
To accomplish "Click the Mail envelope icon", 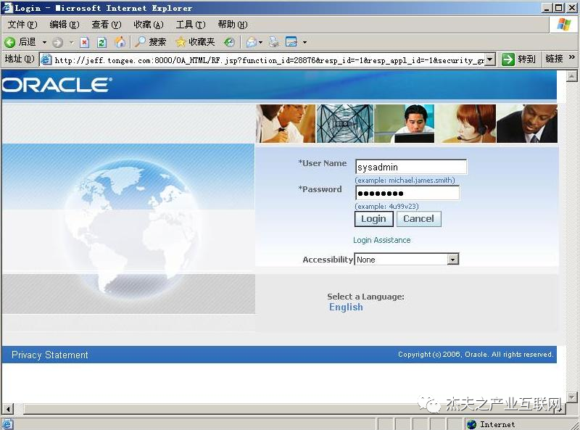I will coord(252,42).
